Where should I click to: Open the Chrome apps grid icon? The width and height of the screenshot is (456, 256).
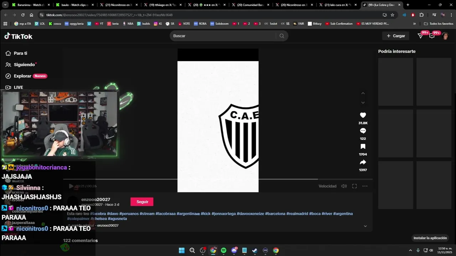pyautogui.click(x=5, y=23)
